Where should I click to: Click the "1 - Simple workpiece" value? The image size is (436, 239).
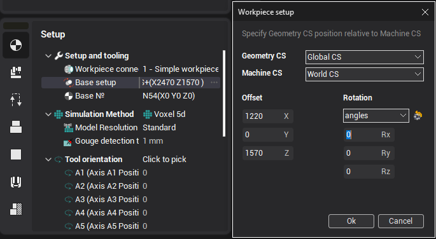tap(181, 69)
